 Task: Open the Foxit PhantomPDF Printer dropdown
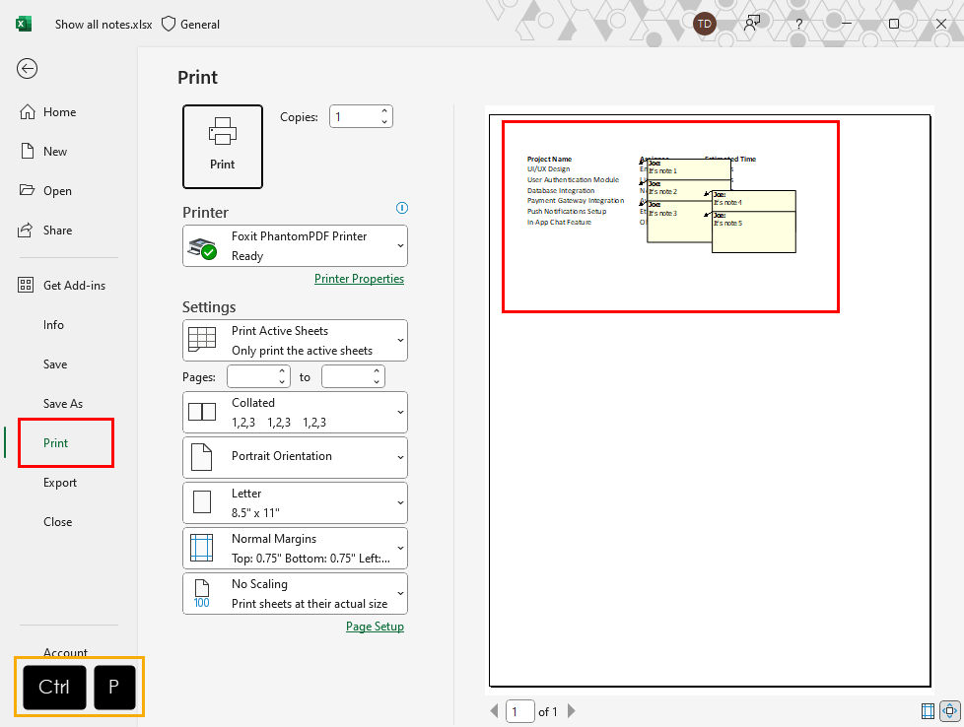295,246
